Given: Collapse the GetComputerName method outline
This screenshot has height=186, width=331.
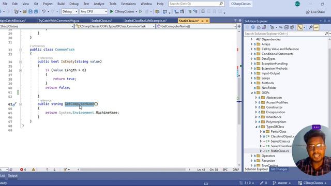Looking at the screenshot, I should [x=20, y=104].
